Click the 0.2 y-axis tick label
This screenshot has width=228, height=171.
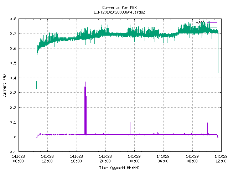13,108
